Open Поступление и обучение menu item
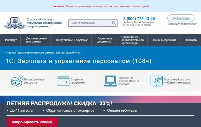Viewport: 201px width, 127px height. (72, 40)
